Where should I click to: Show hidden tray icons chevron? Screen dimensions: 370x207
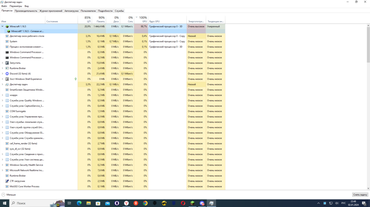[319, 203]
